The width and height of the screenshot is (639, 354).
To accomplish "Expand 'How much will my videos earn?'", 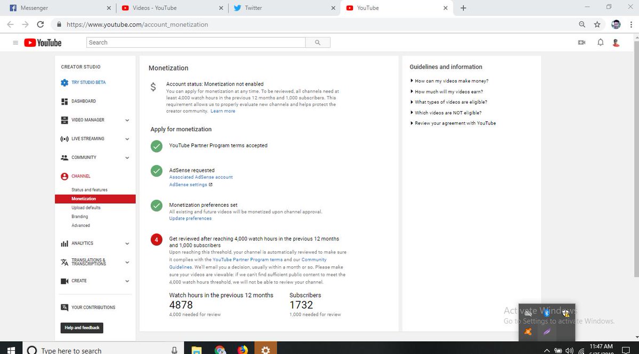I will [447, 91].
